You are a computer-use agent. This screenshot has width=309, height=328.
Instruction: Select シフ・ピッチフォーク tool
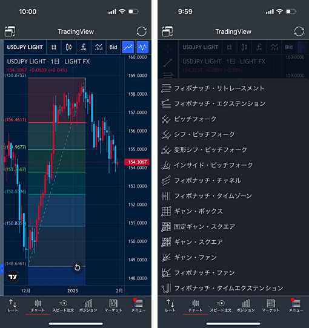pos(233,134)
